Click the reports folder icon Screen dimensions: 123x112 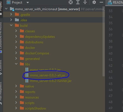coord(22,92)
